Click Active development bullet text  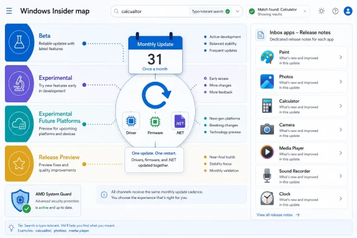tap(225, 37)
